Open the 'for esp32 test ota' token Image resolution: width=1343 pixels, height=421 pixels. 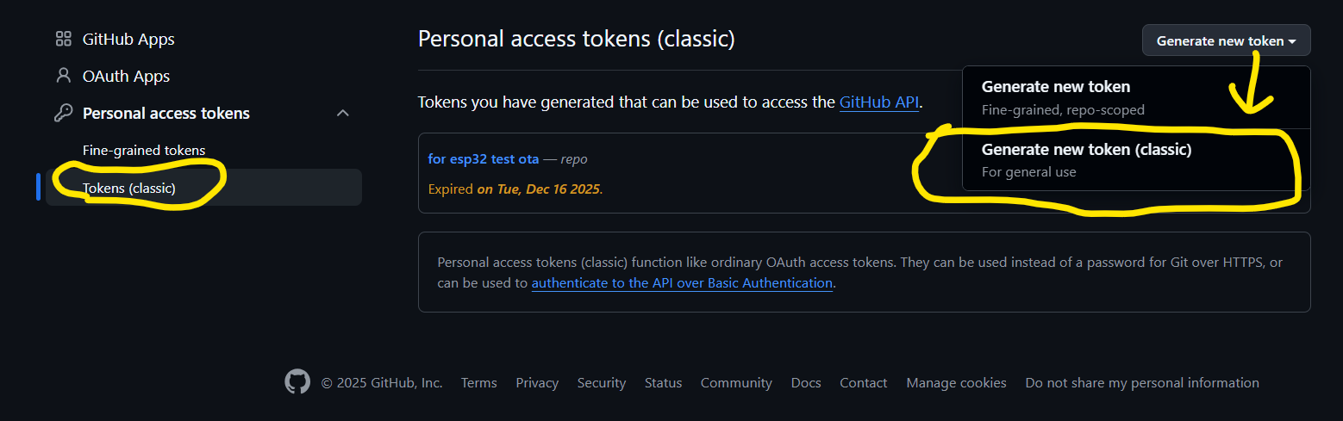point(483,159)
